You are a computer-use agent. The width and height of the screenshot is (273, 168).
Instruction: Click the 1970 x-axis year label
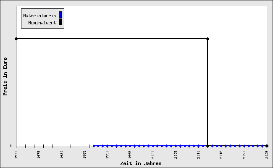16,154
